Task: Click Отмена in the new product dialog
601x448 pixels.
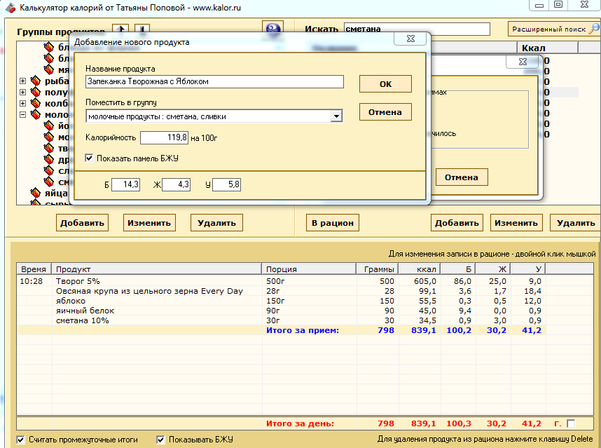Action: [x=385, y=112]
